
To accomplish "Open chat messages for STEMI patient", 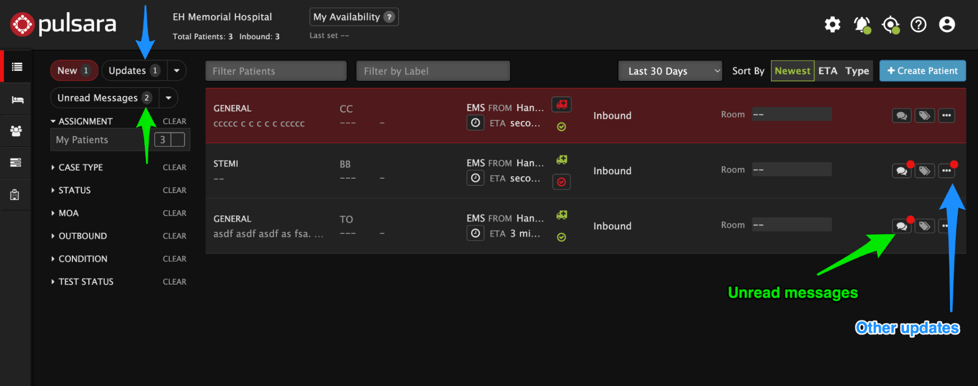I will [x=902, y=171].
